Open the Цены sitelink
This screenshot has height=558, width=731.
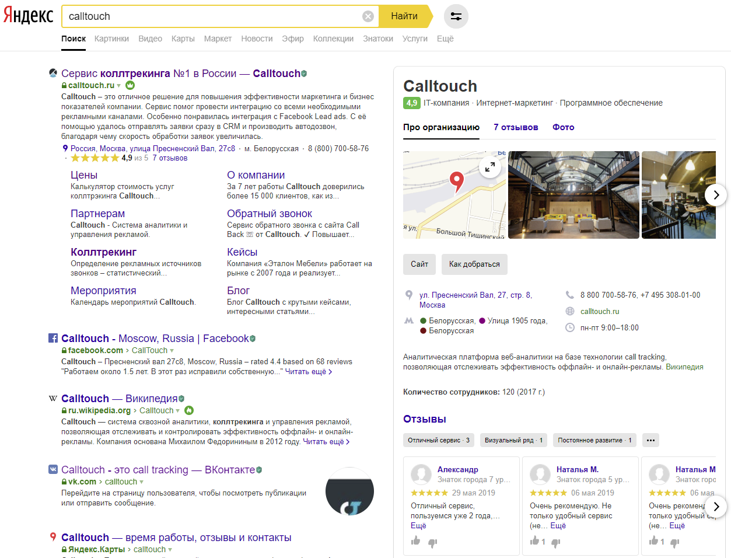coord(84,175)
